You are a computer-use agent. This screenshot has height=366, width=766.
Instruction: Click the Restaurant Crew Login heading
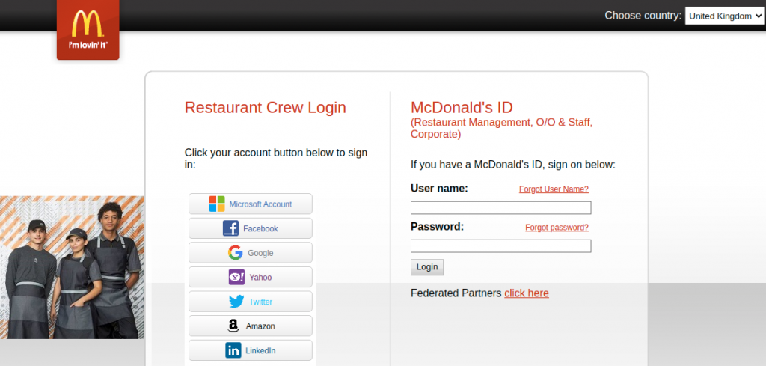tap(266, 108)
